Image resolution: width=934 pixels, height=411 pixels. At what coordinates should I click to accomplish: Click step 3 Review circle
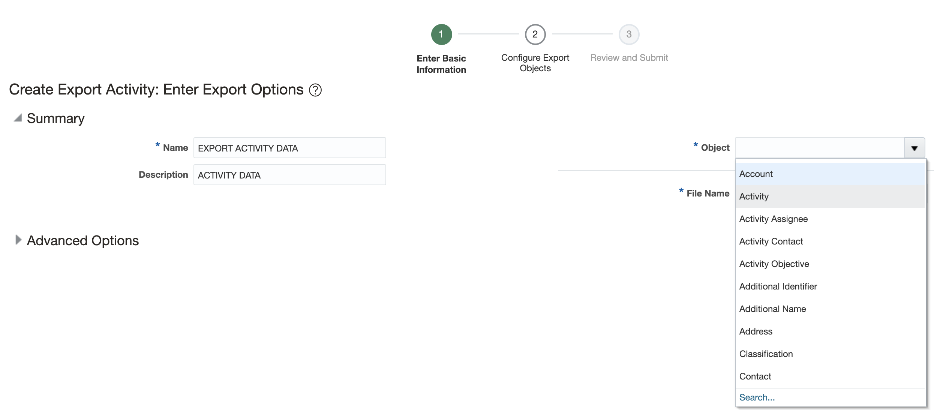[629, 34]
